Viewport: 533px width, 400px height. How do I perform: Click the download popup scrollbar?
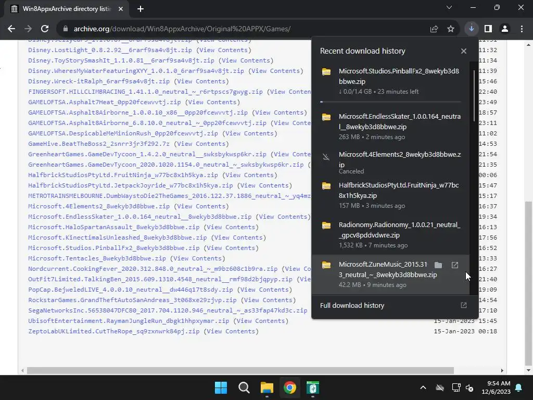tap(474, 96)
